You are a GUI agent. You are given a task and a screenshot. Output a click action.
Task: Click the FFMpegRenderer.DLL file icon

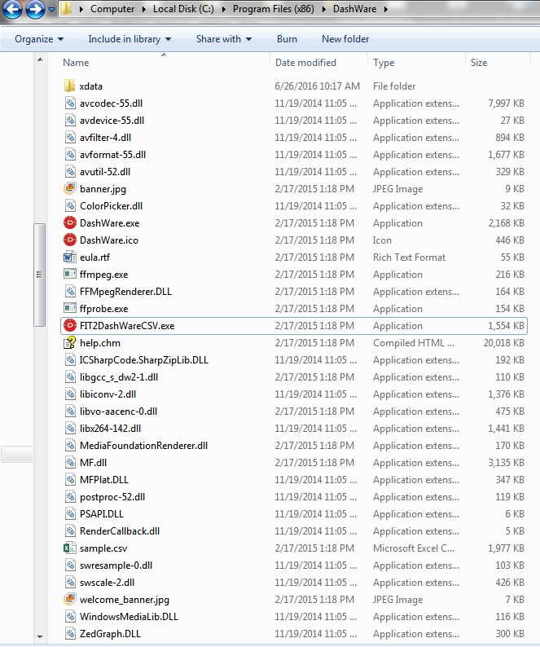click(x=70, y=292)
